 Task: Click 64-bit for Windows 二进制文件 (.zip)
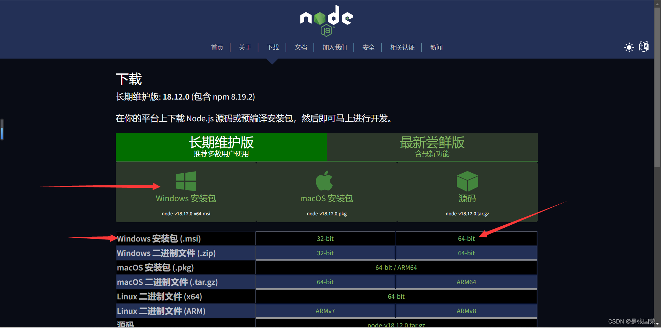(466, 253)
